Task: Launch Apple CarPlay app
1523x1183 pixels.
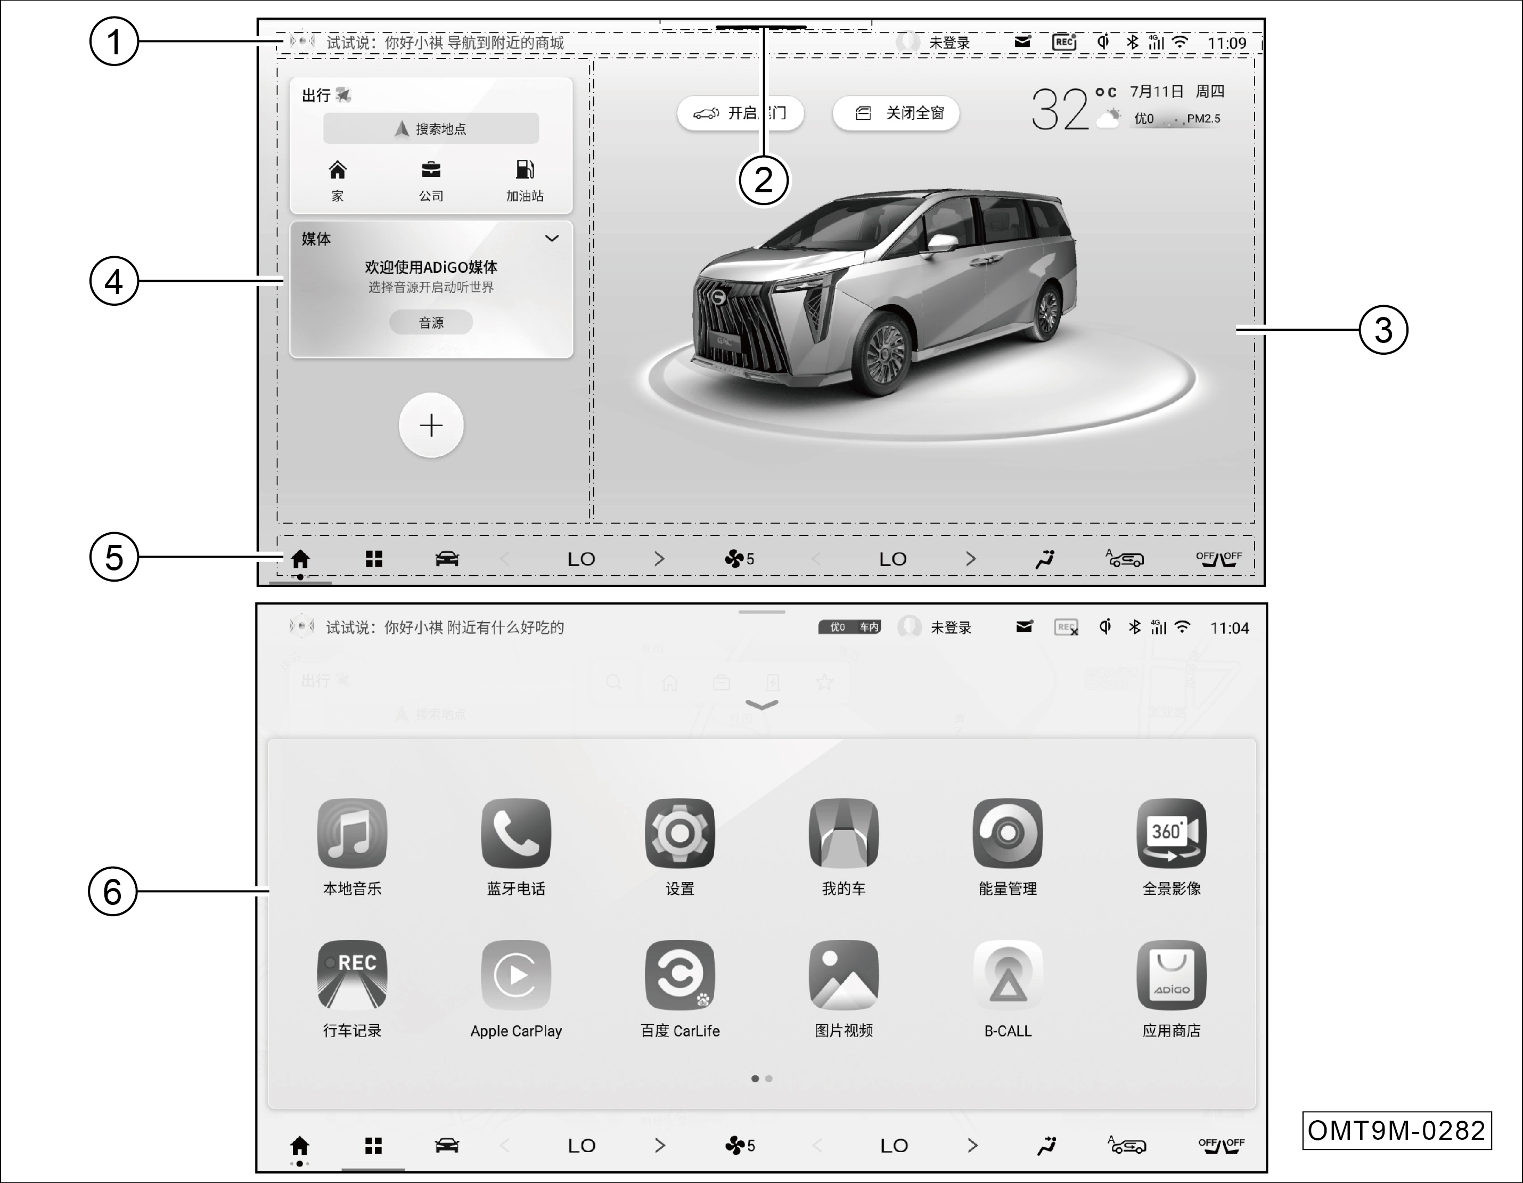Action: coord(515,975)
